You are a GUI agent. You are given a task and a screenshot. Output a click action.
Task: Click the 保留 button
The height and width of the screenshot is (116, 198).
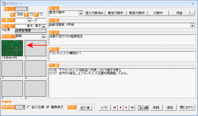pos(179,13)
